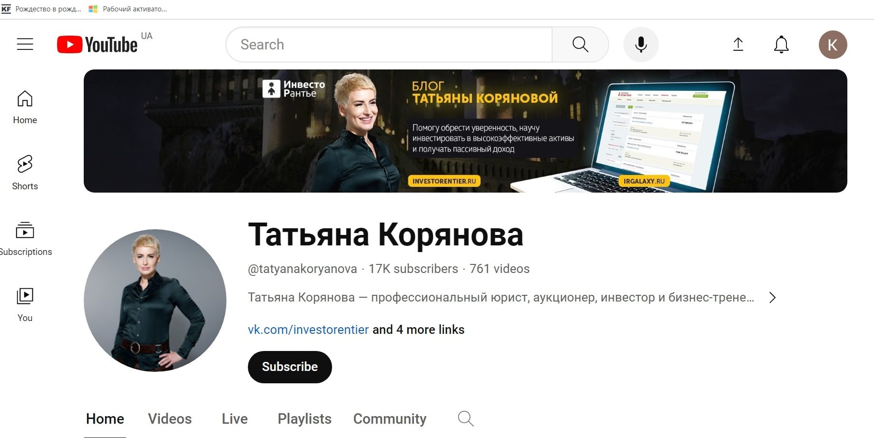Click the channel description text
This screenshot has height=438, width=874.
(501, 298)
